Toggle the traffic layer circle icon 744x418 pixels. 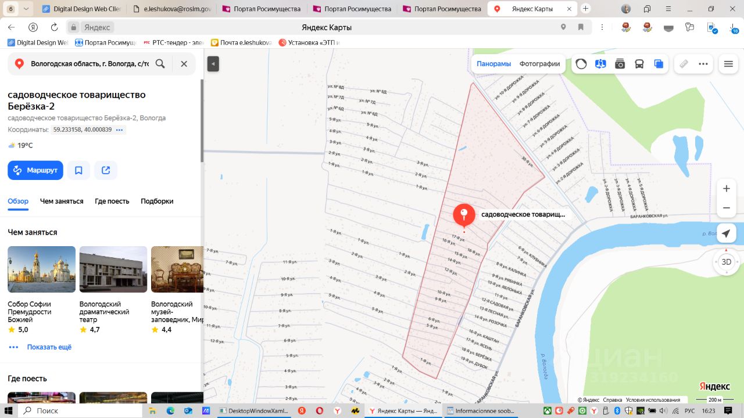pyautogui.click(x=581, y=64)
